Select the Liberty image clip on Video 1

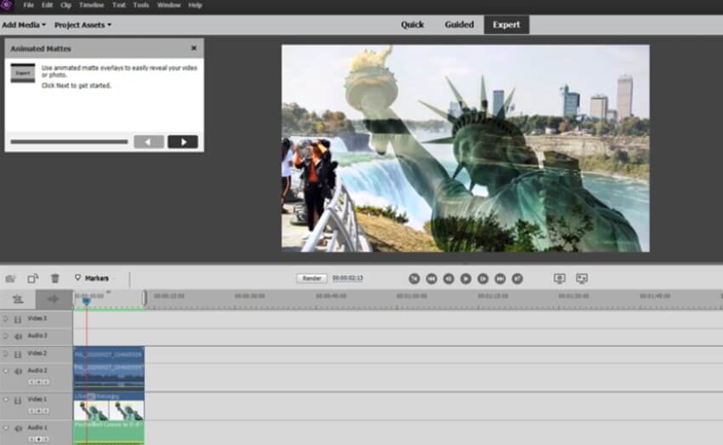[109, 406]
